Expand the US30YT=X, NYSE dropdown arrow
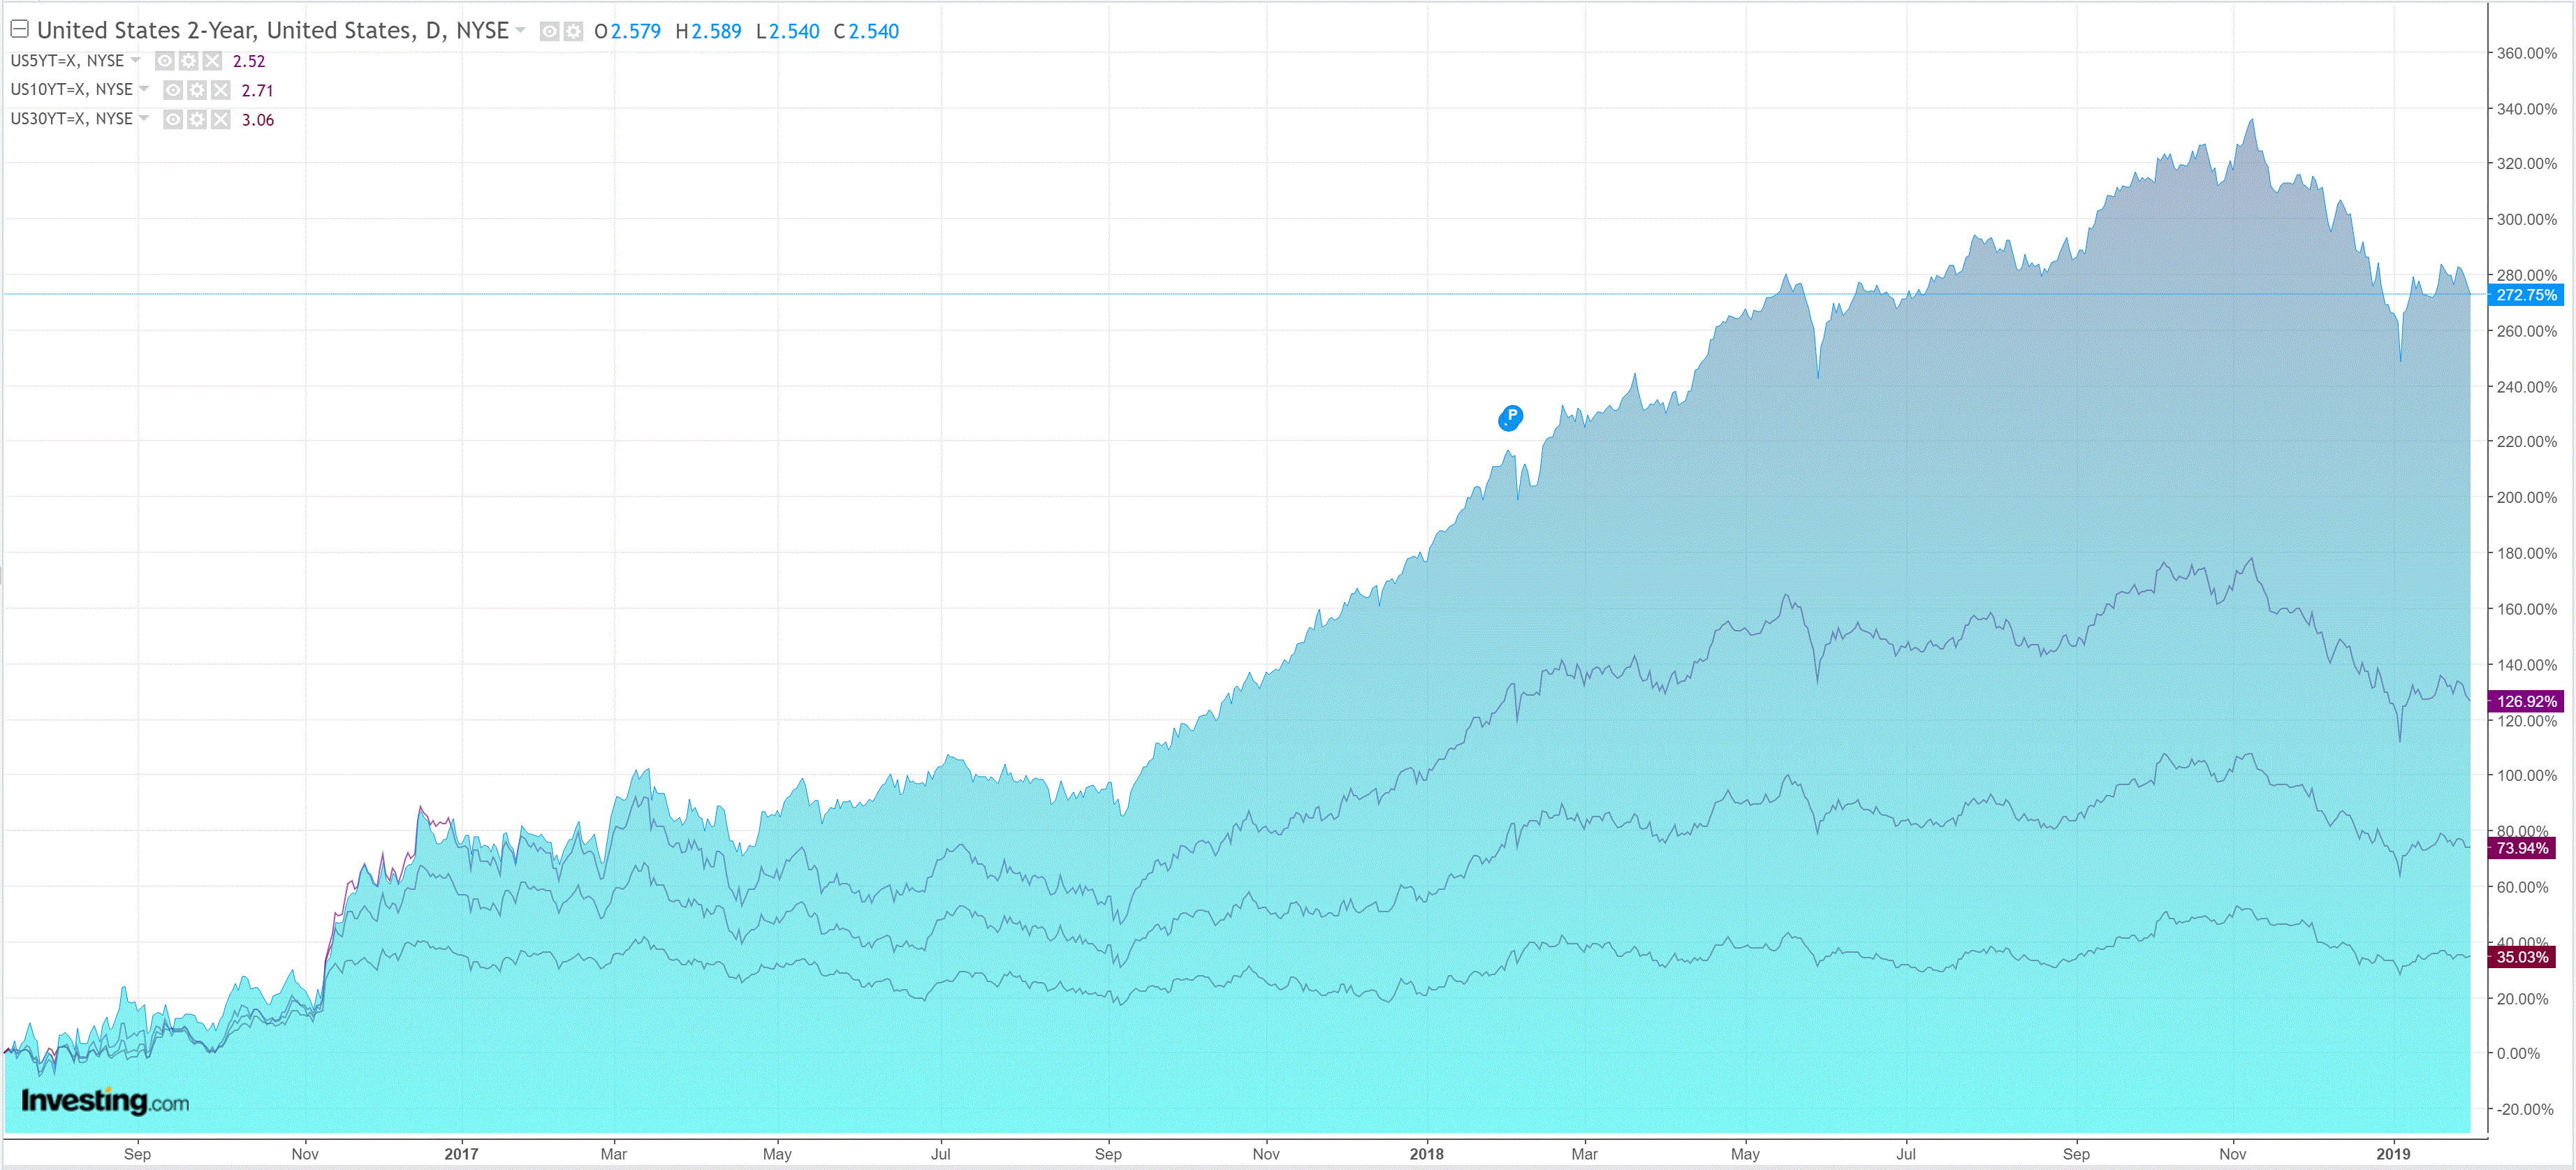Image resolution: width=2576 pixels, height=1170 pixels. click(144, 118)
